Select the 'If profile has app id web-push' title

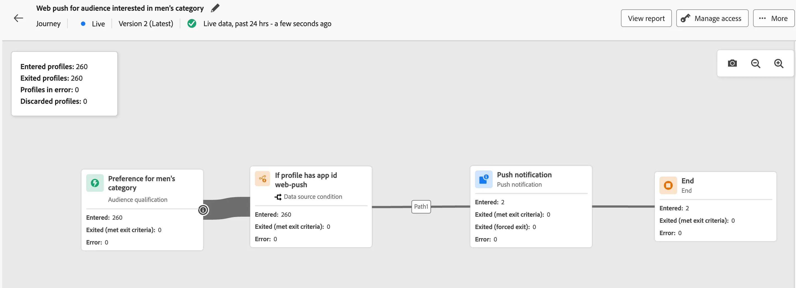point(306,180)
